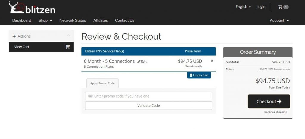Click the Order Summary header
Screen dimensions: 305x139
[x=258, y=52]
